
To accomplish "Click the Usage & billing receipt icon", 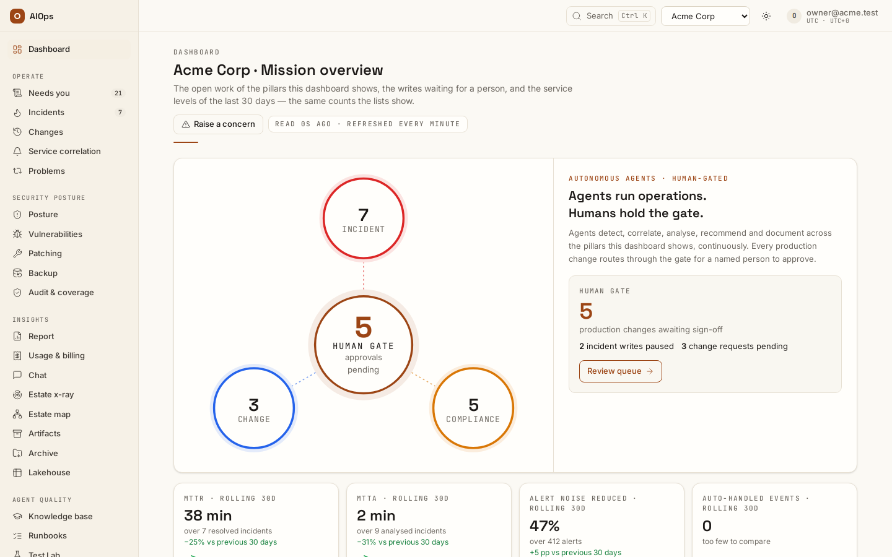I will pos(17,356).
